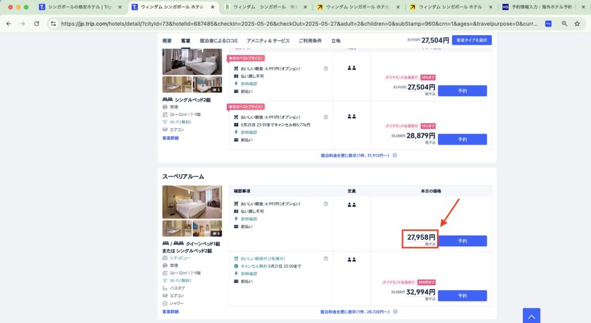Select the 宿泊者によるロコミ tab

[219, 41]
